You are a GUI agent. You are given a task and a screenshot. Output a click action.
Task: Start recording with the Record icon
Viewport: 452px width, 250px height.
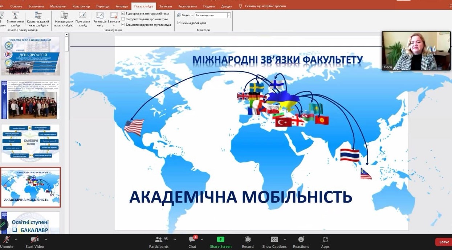click(248, 240)
